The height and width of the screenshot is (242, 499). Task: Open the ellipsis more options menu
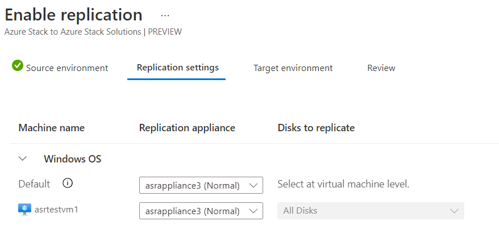coord(165,15)
